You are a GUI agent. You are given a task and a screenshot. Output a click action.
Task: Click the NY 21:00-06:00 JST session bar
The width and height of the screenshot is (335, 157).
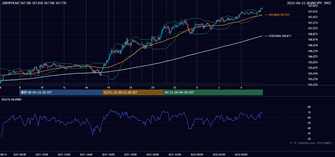tap(213, 92)
